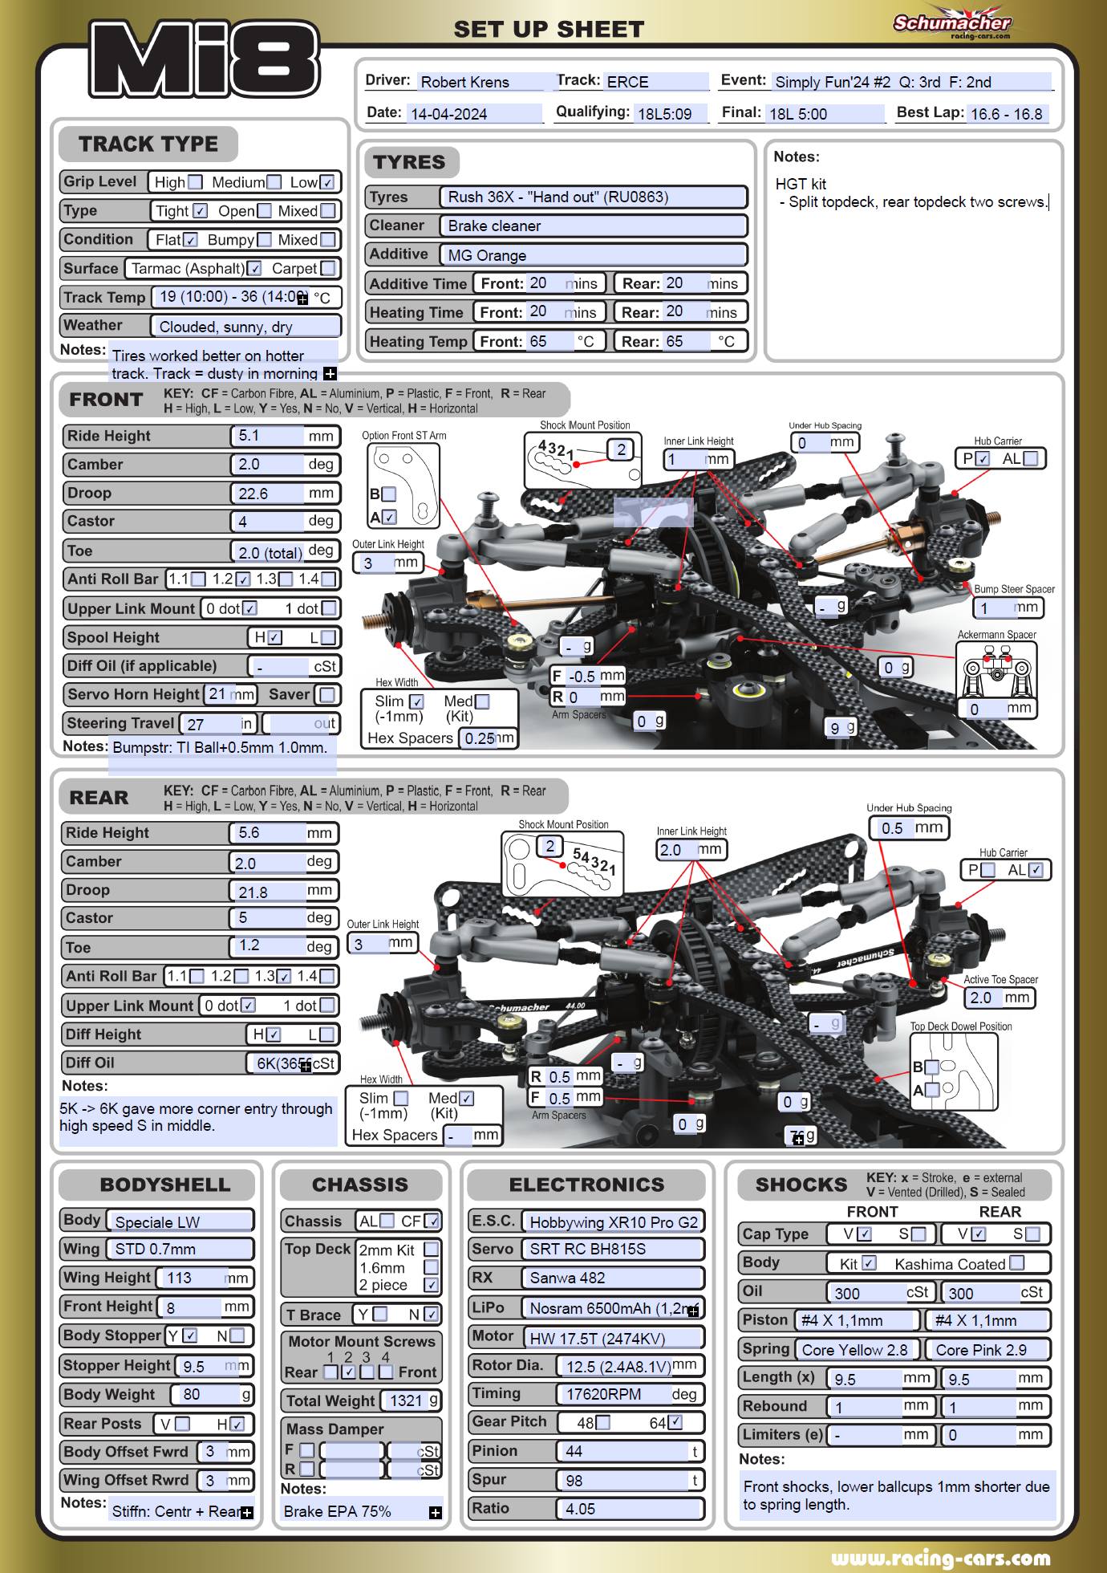Image resolution: width=1107 pixels, height=1573 pixels.
Task: Click overflow plus icon in rear Diff Oil field
Action: point(306,1066)
